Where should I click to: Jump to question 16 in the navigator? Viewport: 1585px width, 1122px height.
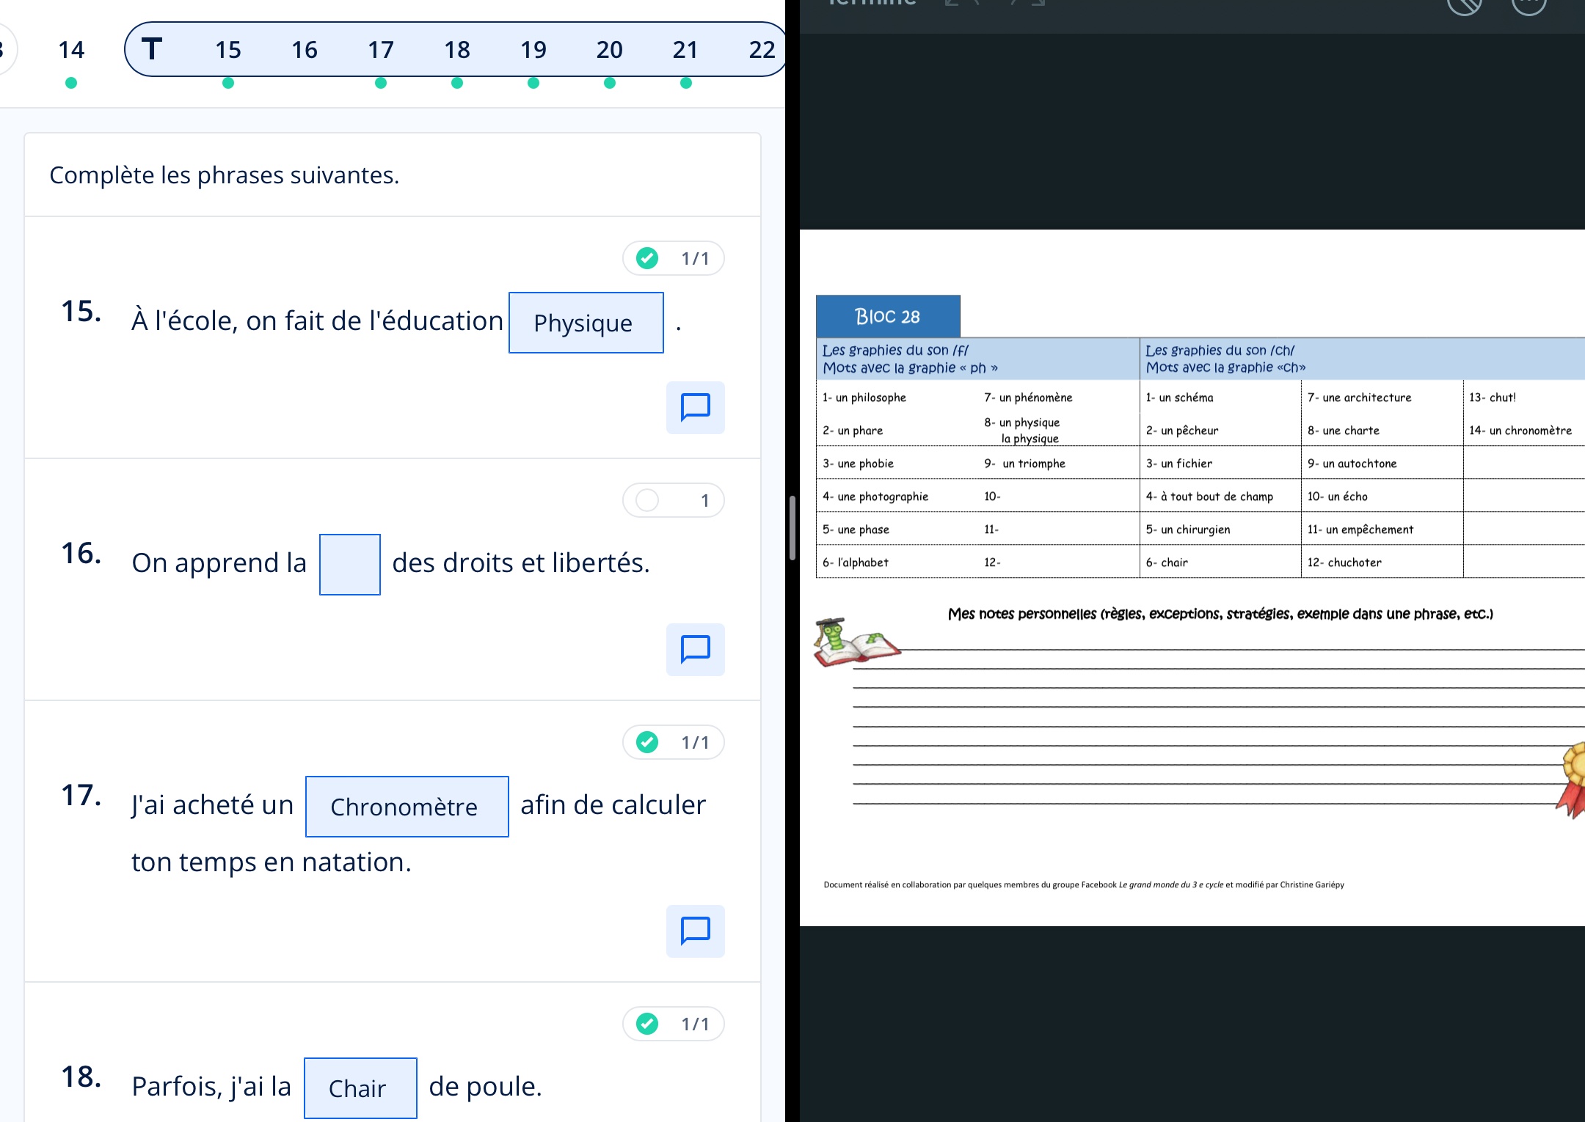point(304,49)
